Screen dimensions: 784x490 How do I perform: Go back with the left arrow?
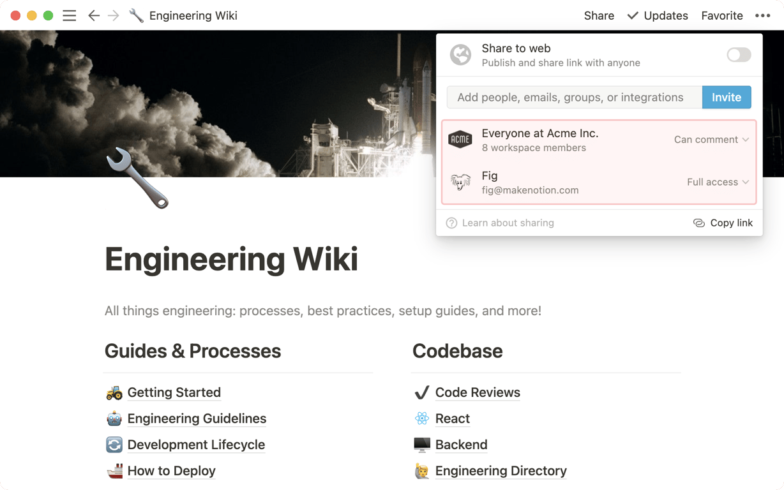pyautogui.click(x=94, y=16)
